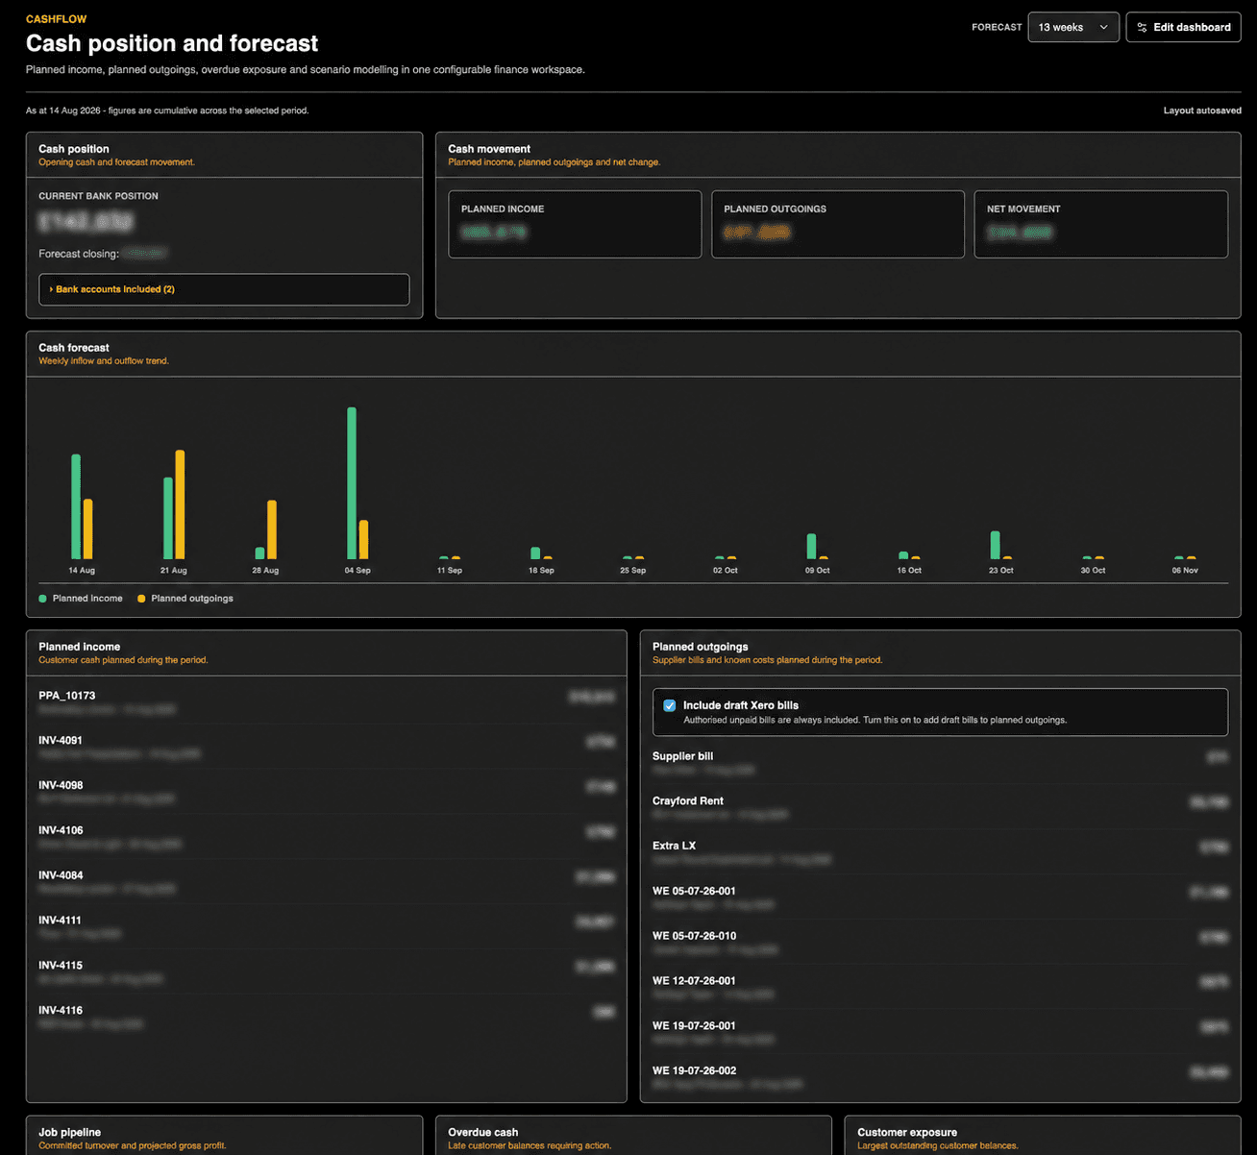Click the Edit dashboard button

[1183, 27]
